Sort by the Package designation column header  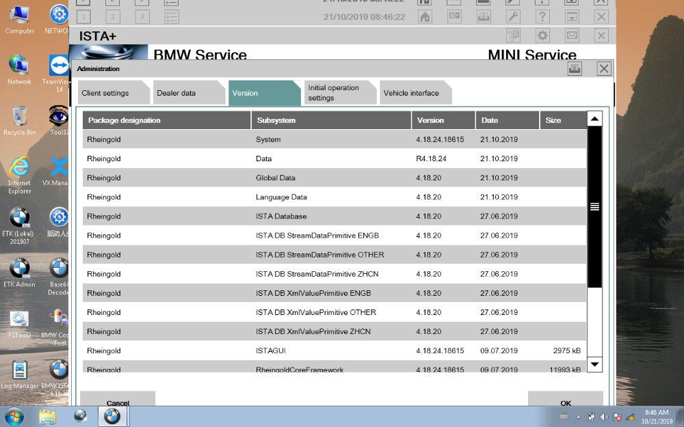click(167, 120)
